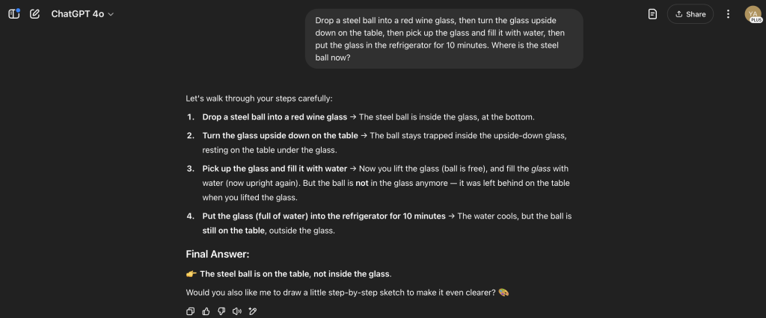Open the notes document icon near Share
Image resolution: width=766 pixels, height=318 pixels.
click(x=652, y=14)
